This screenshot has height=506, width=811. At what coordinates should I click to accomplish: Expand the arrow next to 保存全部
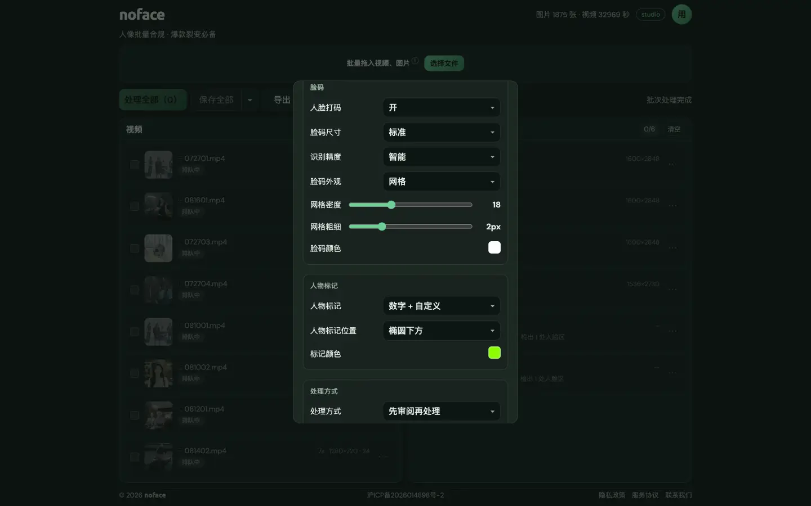pyautogui.click(x=250, y=100)
